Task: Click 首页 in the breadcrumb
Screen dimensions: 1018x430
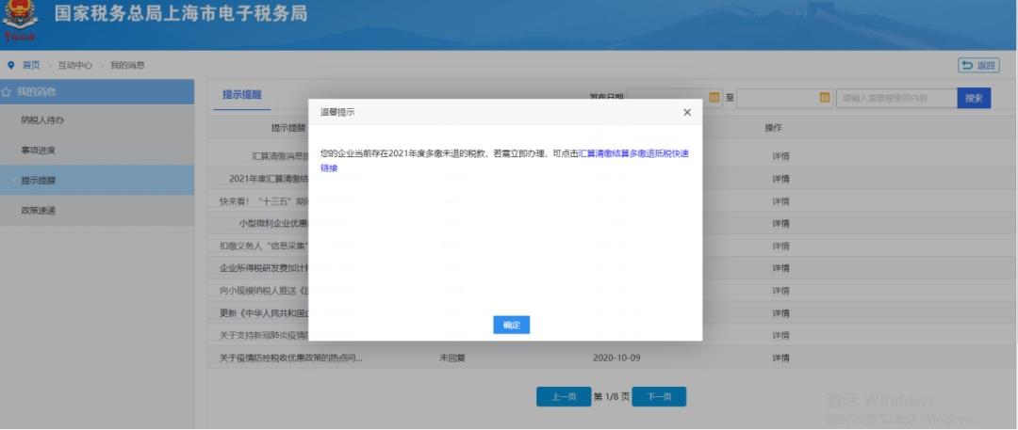Action: (31, 65)
